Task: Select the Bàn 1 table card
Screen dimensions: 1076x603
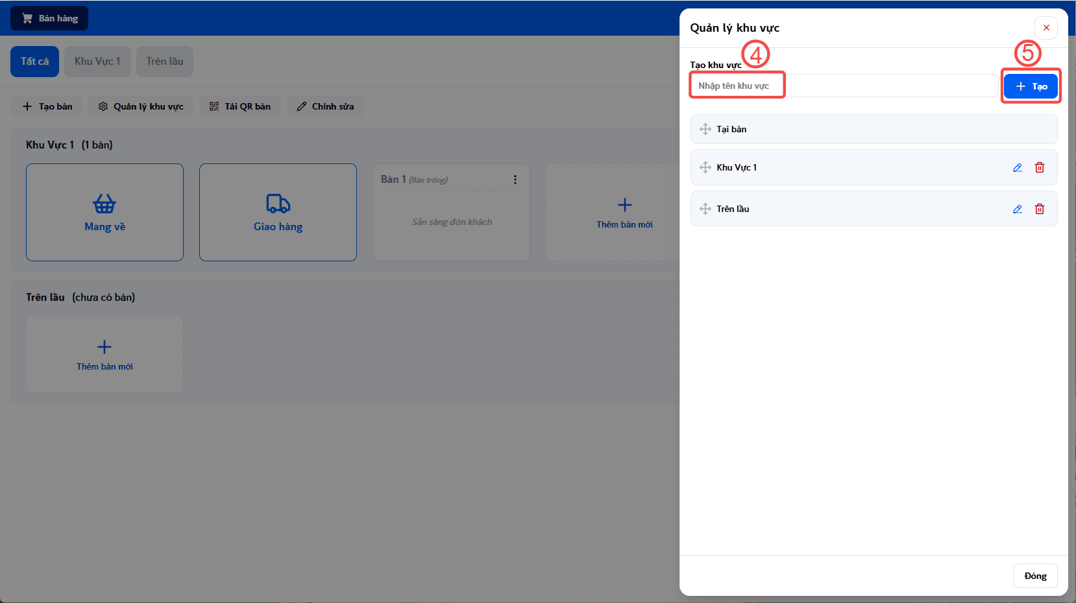Action: (x=451, y=212)
